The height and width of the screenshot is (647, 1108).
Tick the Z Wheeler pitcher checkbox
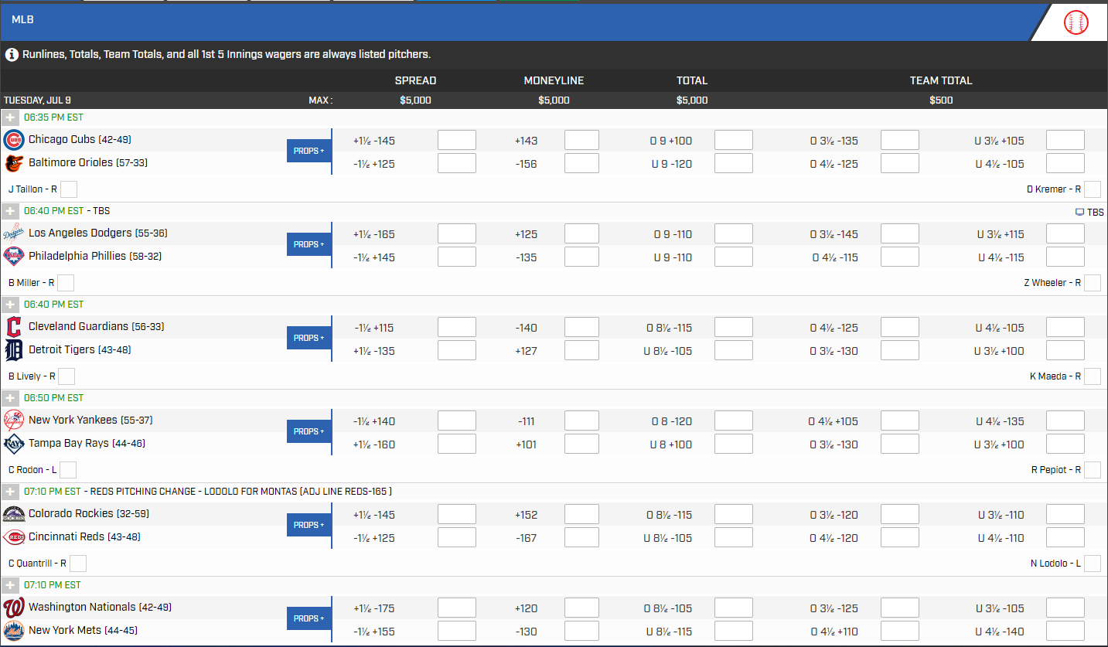pyautogui.click(x=1093, y=283)
